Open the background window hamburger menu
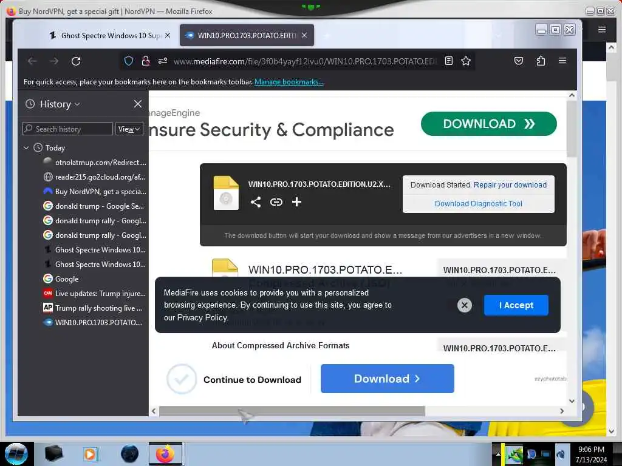Screen dimensions: 622x466 click(x=602, y=29)
